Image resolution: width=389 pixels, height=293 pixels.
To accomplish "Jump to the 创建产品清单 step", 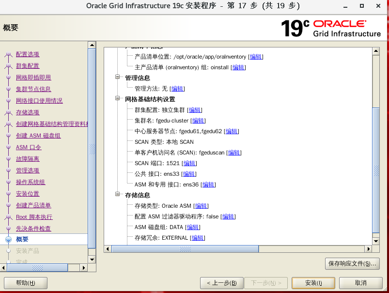I will coord(33,206).
